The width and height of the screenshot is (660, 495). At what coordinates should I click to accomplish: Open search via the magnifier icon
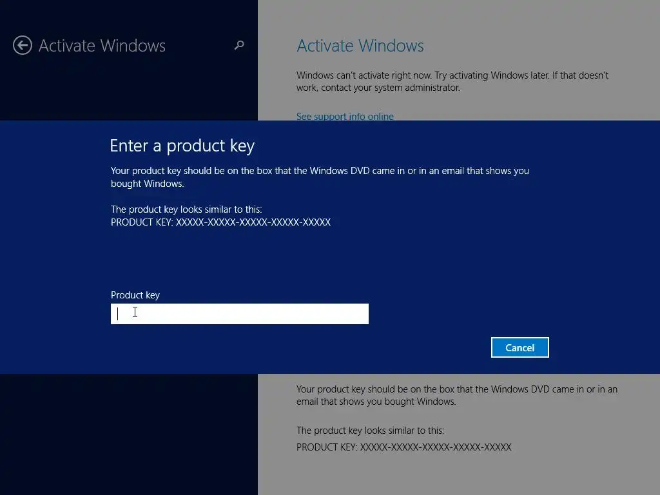point(239,45)
